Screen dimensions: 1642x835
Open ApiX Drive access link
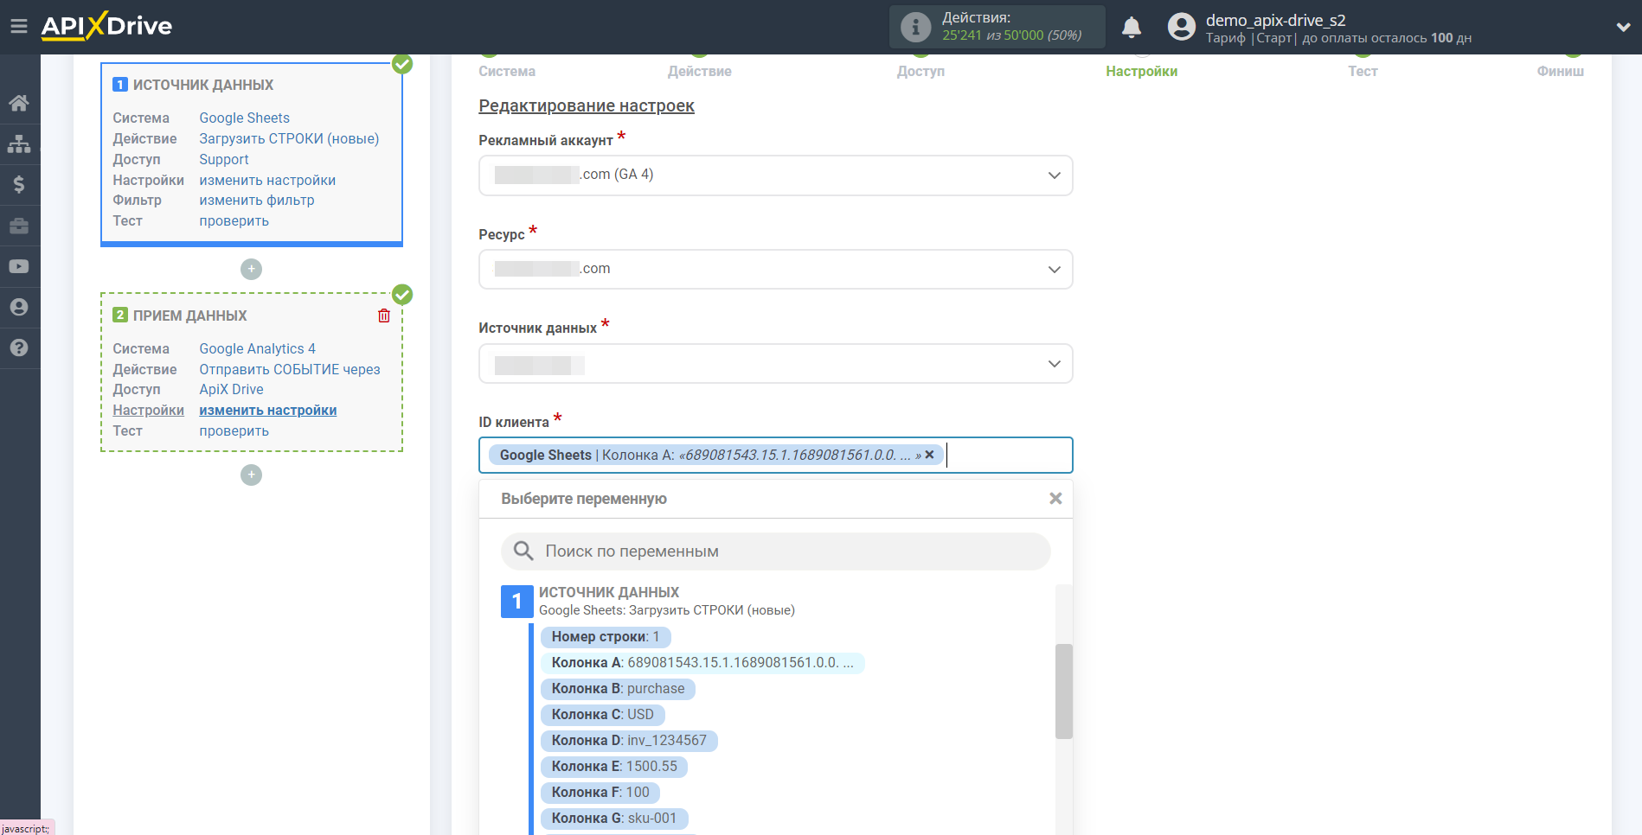232,389
